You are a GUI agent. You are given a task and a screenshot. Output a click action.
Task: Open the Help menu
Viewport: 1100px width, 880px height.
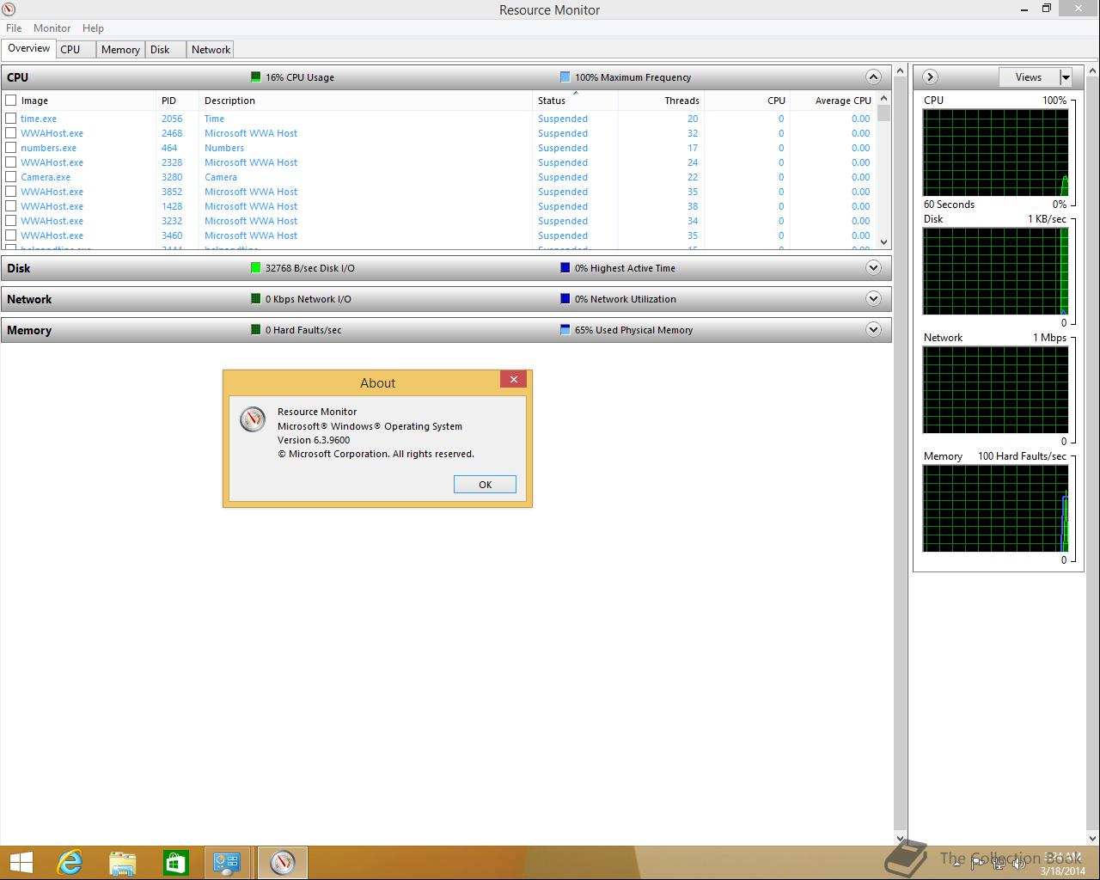(x=93, y=28)
